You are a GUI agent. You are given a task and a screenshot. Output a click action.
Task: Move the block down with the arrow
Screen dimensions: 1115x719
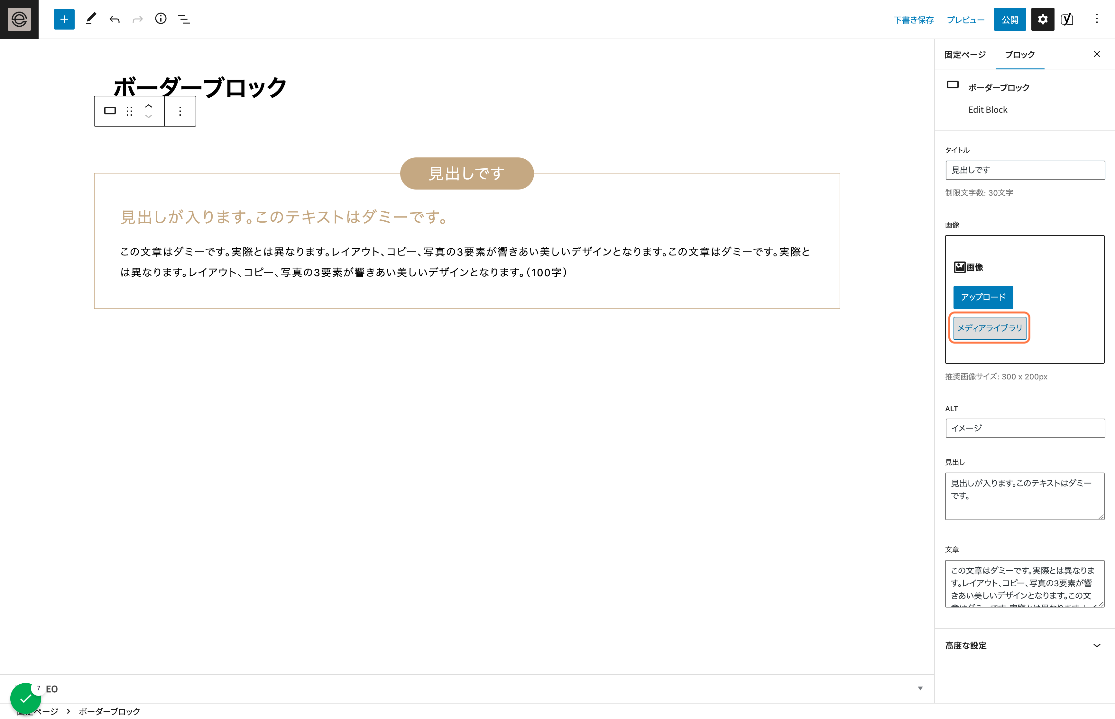149,116
